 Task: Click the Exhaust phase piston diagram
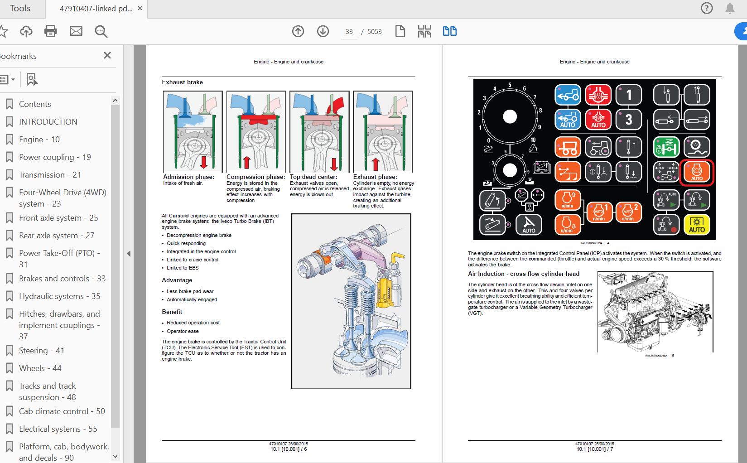pos(383,131)
